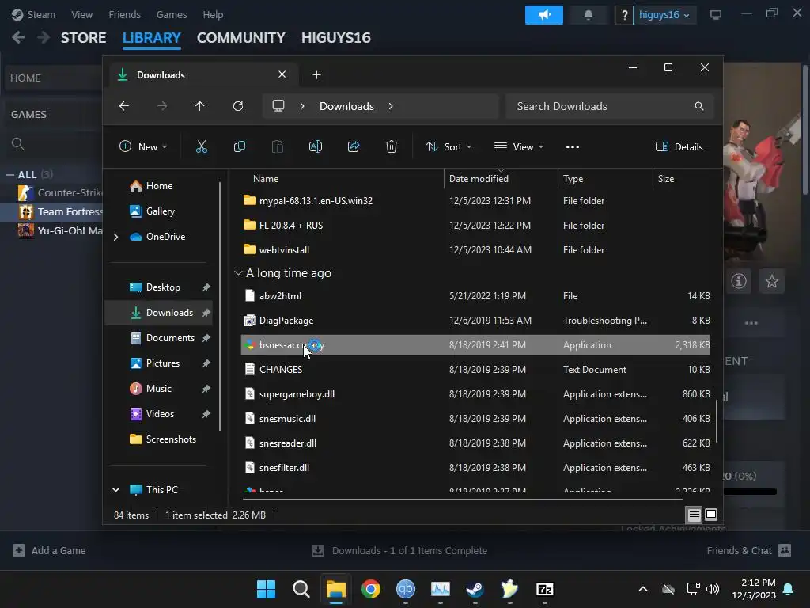Image resolution: width=810 pixels, height=608 pixels.
Task: Select Gallery in navigation pane
Action: pos(160,211)
